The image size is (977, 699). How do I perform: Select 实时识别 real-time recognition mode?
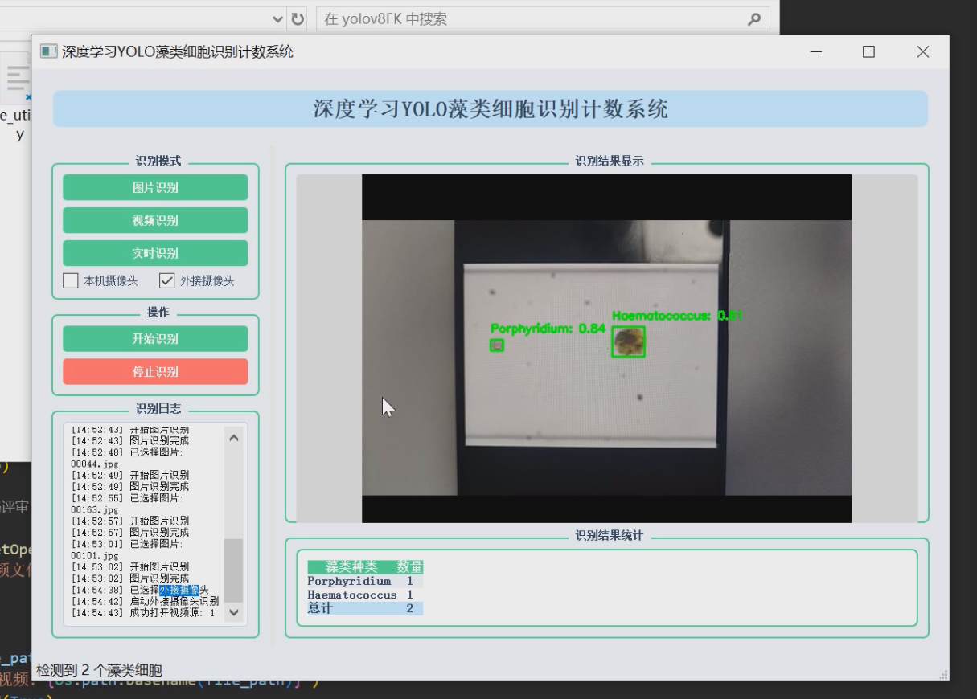coord(155,253)
